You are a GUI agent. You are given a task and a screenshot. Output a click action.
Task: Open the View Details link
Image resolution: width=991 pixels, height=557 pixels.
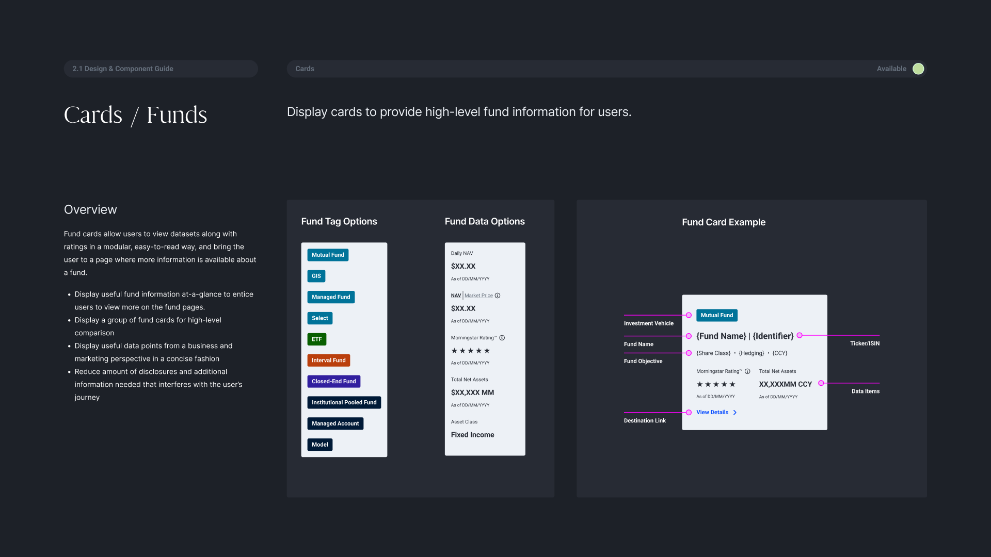pos(712,413)
